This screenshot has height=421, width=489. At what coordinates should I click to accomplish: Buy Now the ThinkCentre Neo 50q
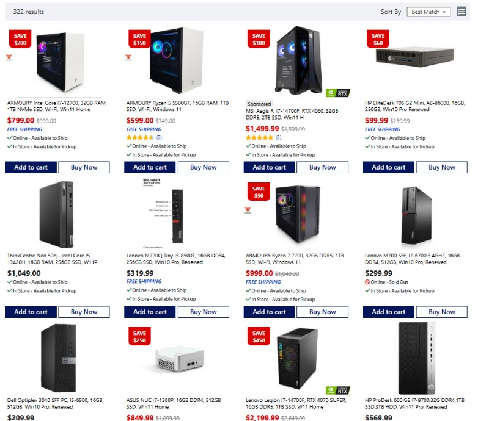(x=84, y=312)
